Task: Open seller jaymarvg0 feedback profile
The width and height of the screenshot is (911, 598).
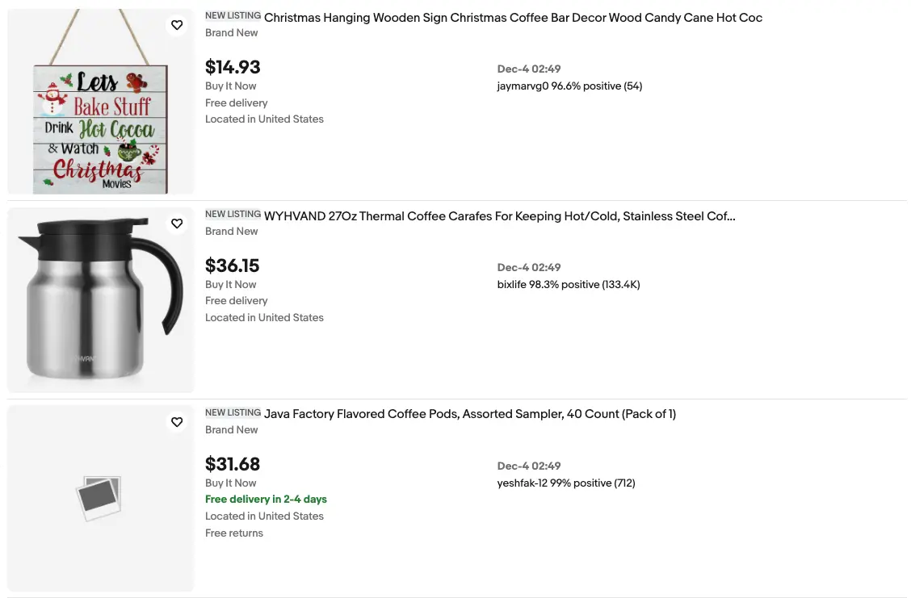Action: click(x=569, y=86)
